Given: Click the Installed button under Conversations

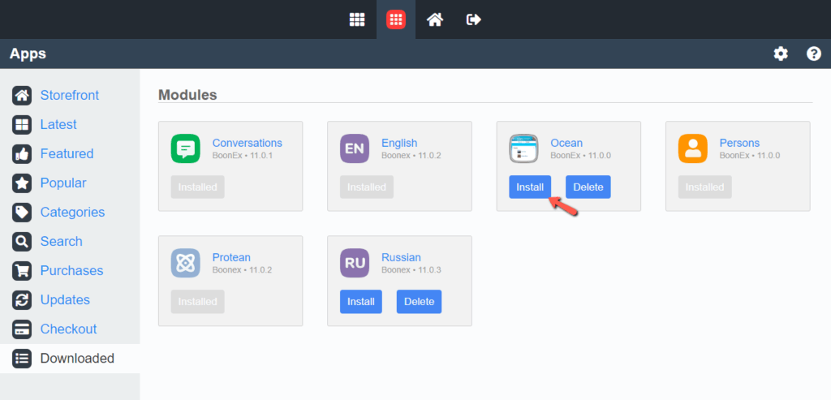Looking at the screenshot, I should 198,187.
